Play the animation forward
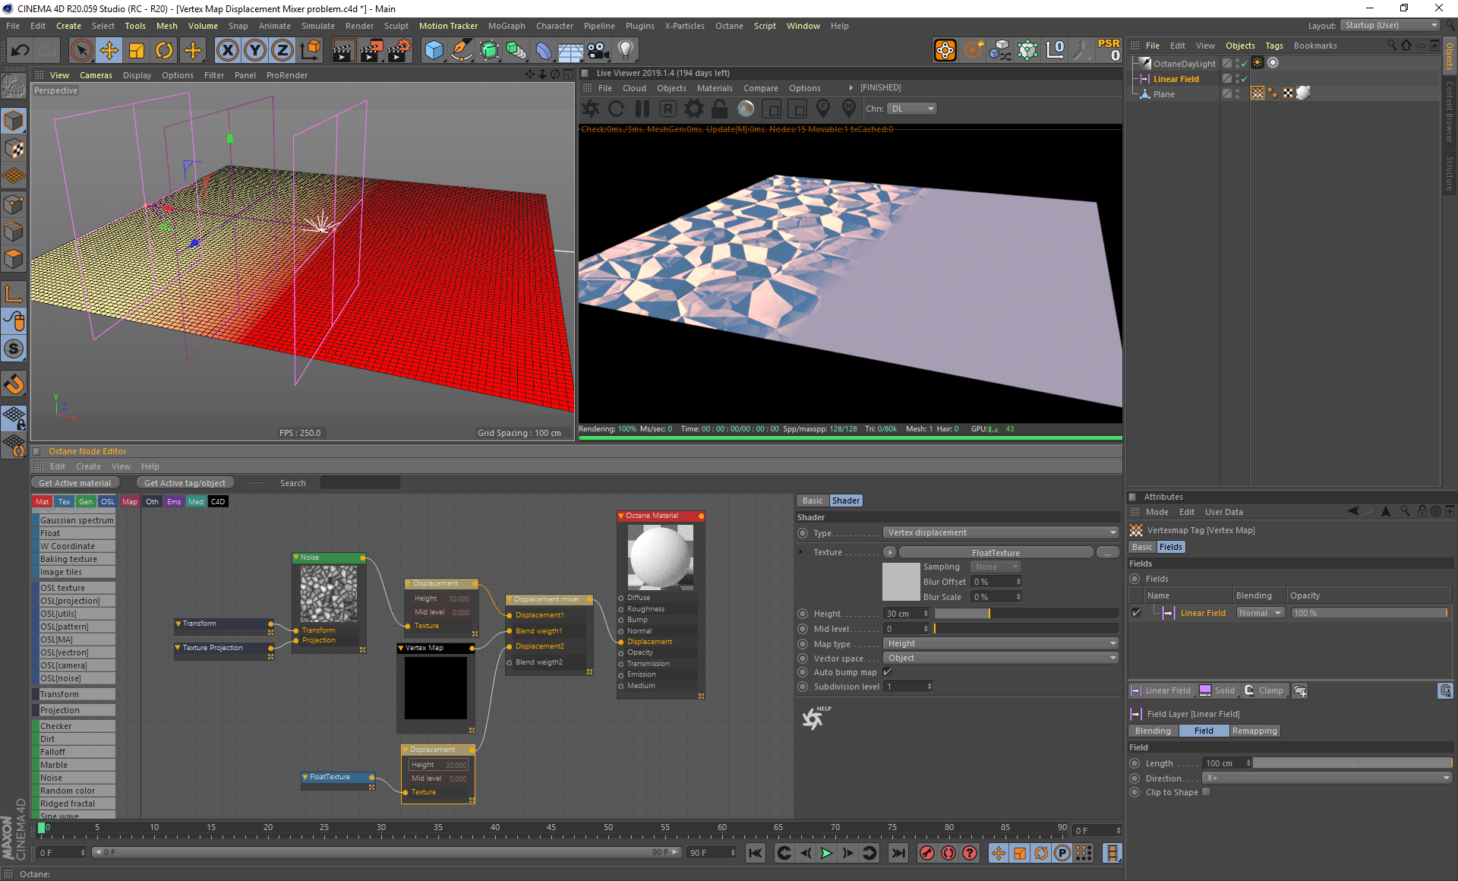 pyautogui.click(x=826, y=853)
